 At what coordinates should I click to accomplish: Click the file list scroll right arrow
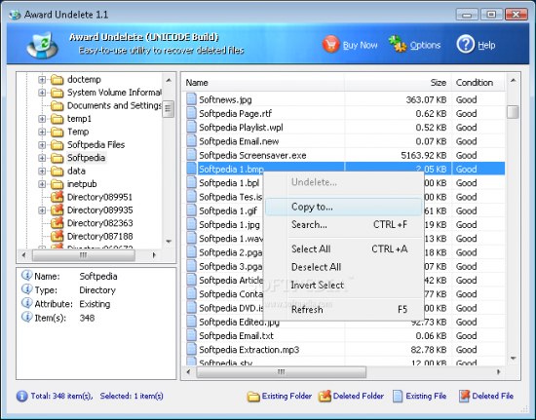499,372
